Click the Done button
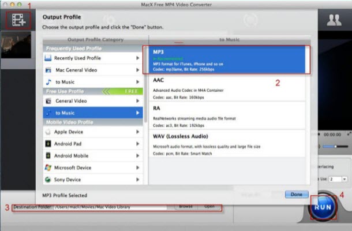Screen dimensions: 352x231 pos(297,195)
